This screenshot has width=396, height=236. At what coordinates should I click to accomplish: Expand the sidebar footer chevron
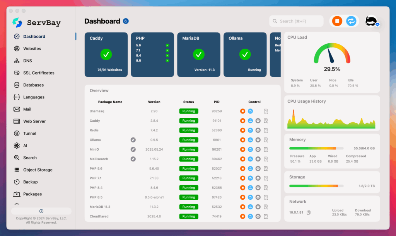point(41,211)
